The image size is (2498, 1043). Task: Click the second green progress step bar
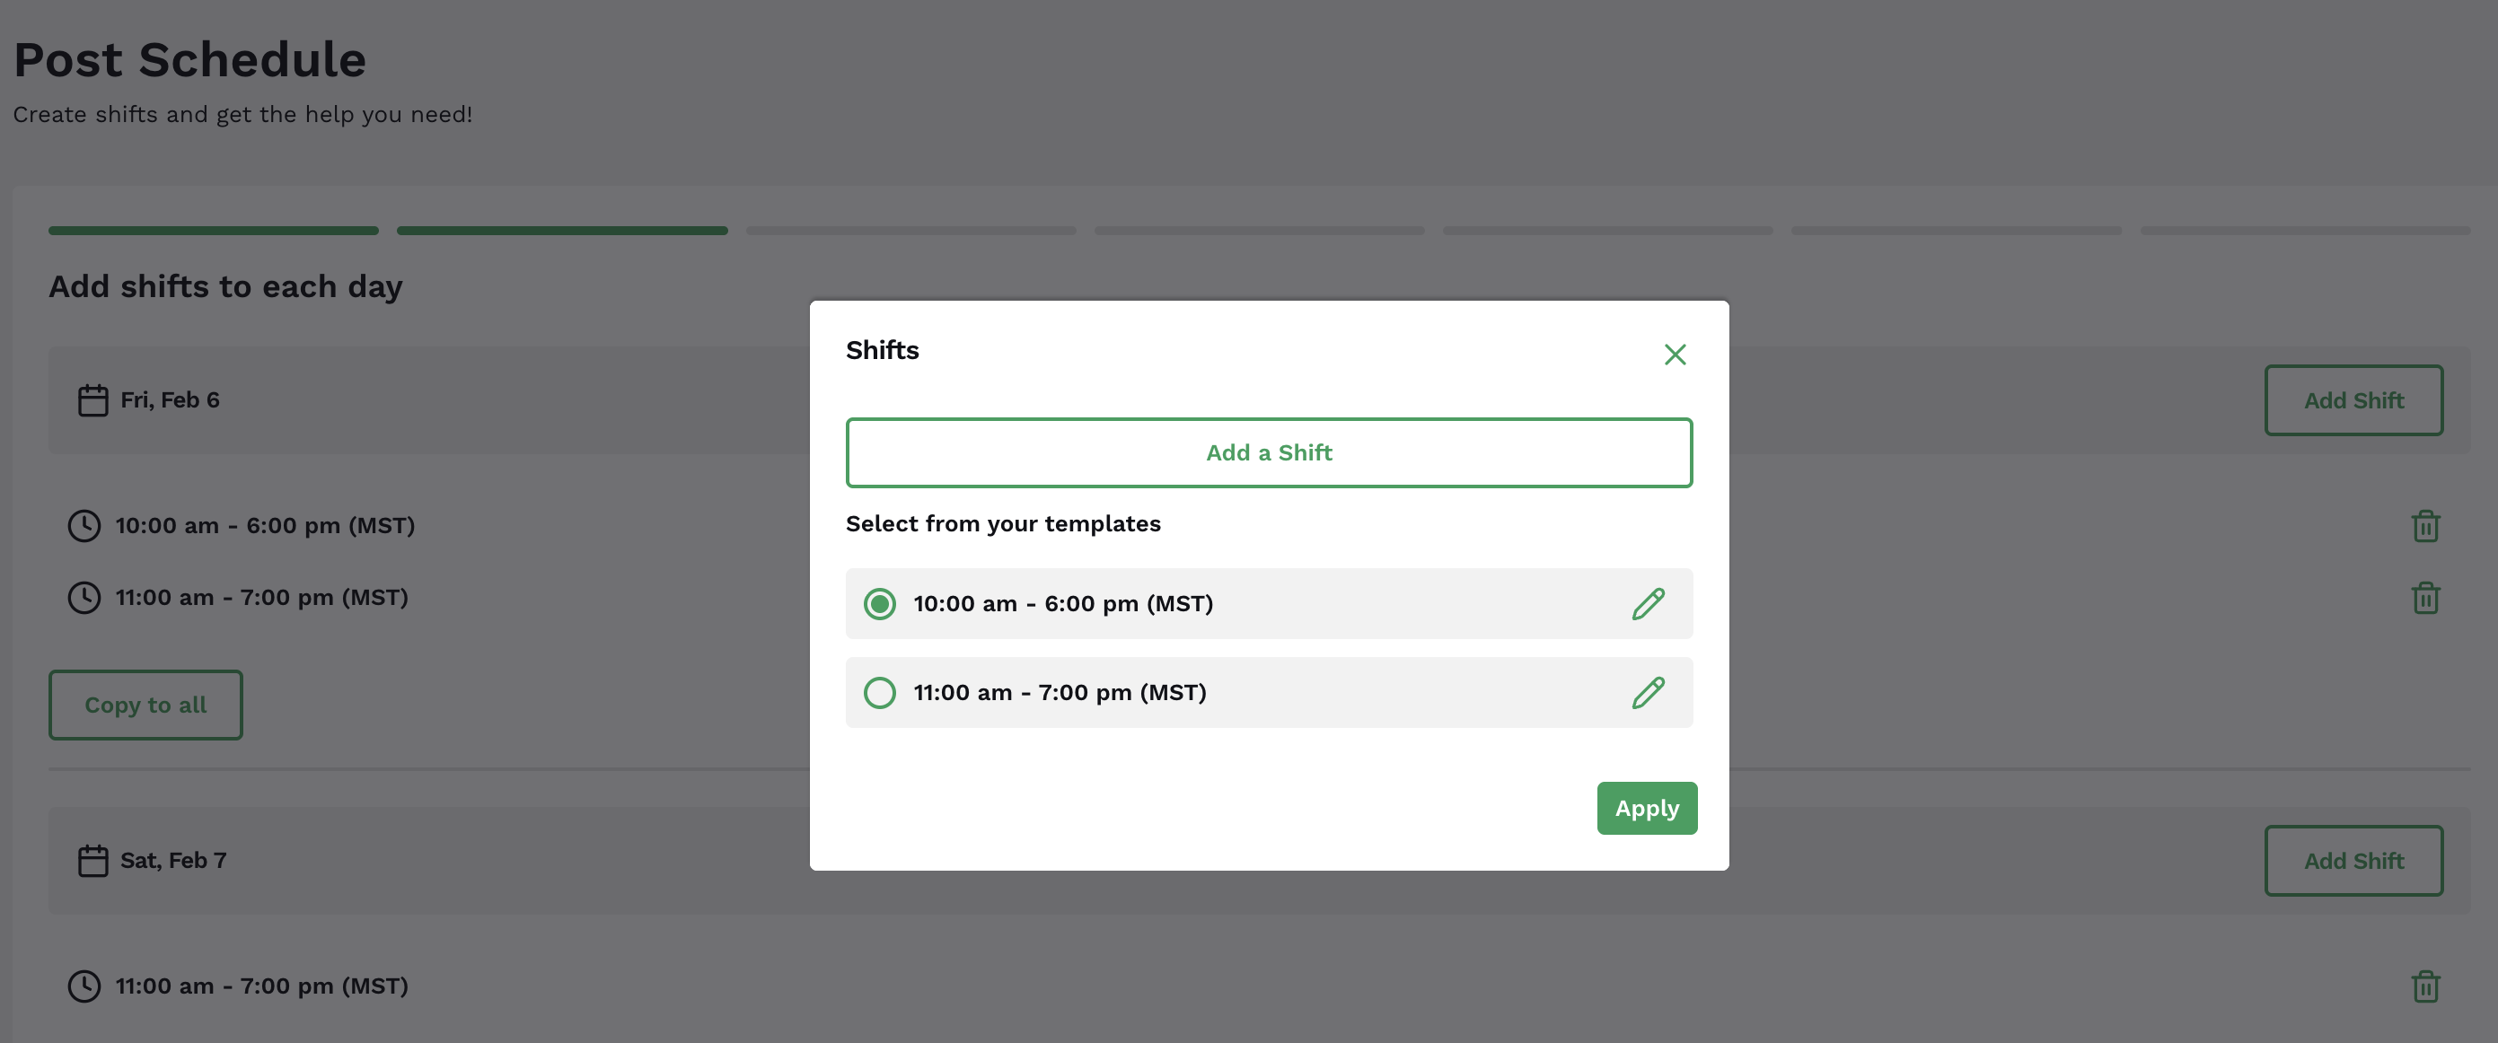[561, 231]
